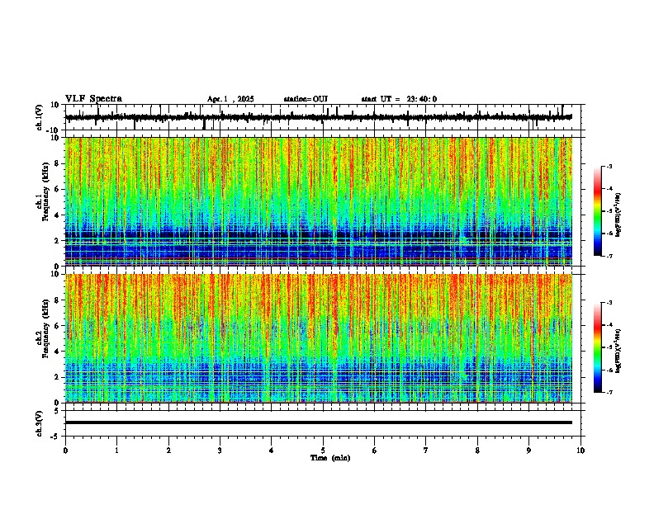Click the ch.1 color bar log(PSD) unit label
654x505 pixels.
click(618, 215)
